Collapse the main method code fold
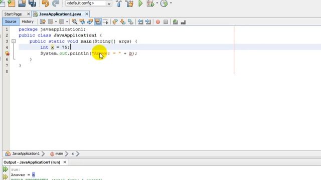This screenshot has height=180, width=321. (14, 41)
